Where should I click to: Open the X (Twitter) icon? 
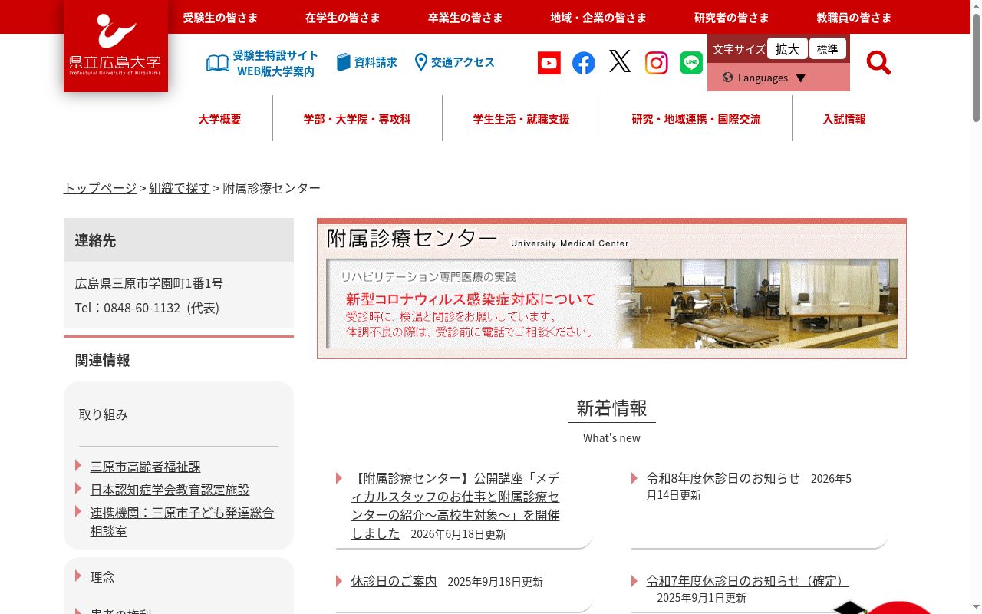(x=620, y=61)
